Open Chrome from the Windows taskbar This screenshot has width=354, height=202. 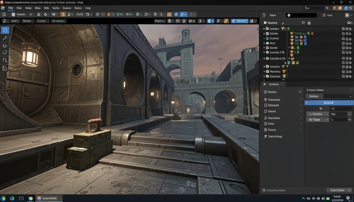[31, 198]
